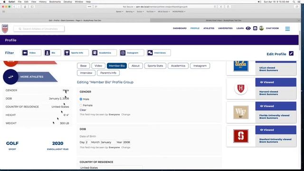Open the Learn nav link

(x=240, y=28)
